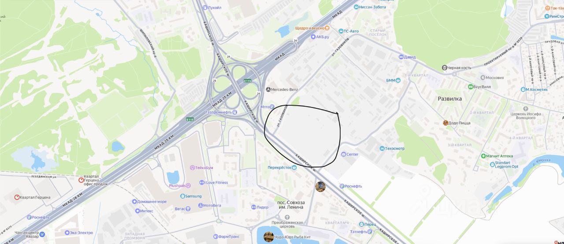The image size is (564, 244).
Task: Select the Преображенская церковь marker
Action: [x=287, y=217]
